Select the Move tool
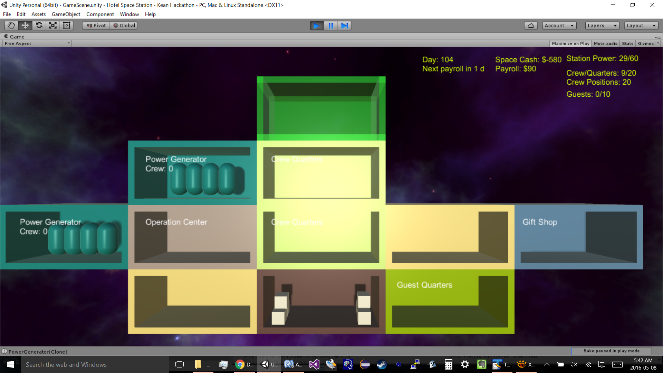Viewport: 663px width, 373px height. (25, 26)
